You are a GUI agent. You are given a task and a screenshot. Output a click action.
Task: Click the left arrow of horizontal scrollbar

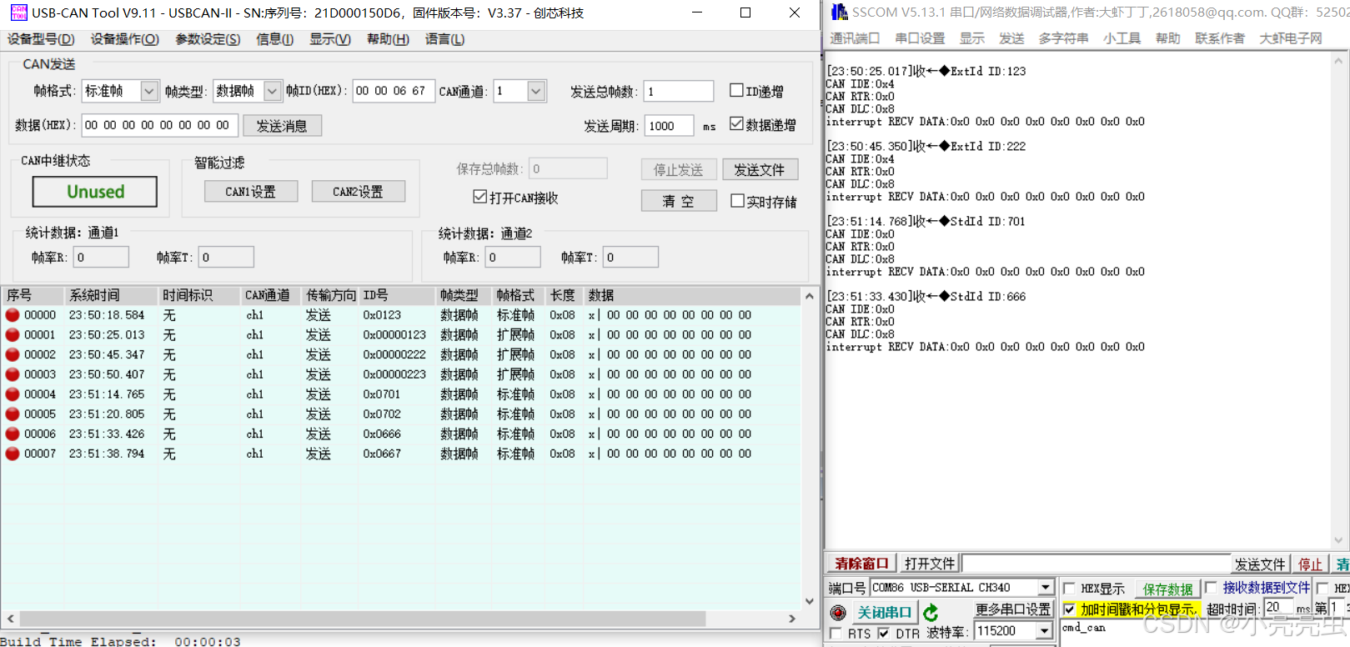pyautogui.click(x=10, y=619)
